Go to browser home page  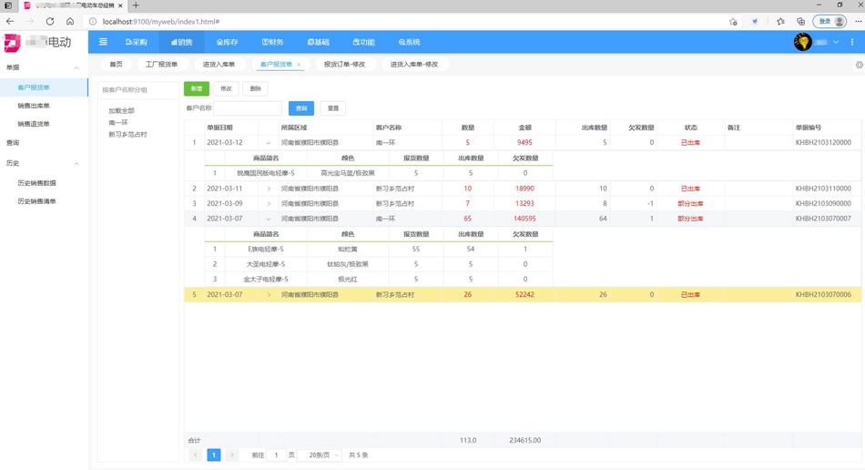coord(70,21)
